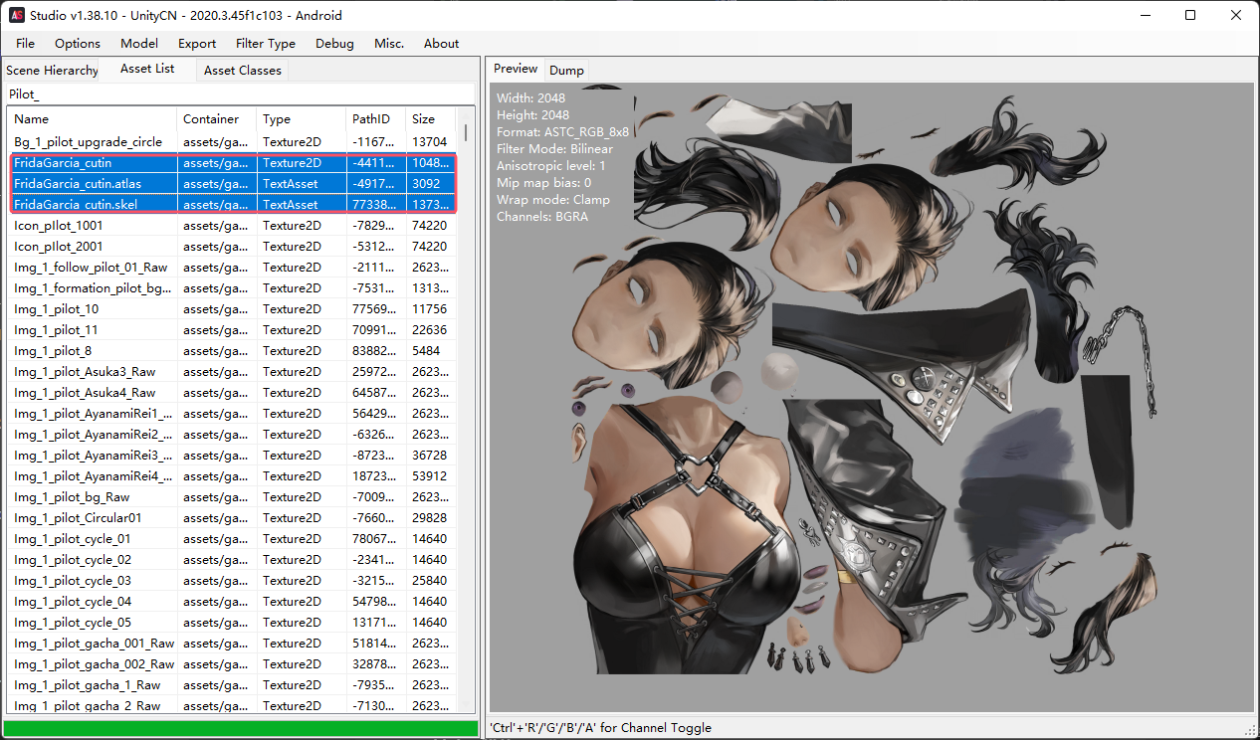1260x740 pixels.
Task: Sort list by Name column header
Action: [x=93, y=119]
